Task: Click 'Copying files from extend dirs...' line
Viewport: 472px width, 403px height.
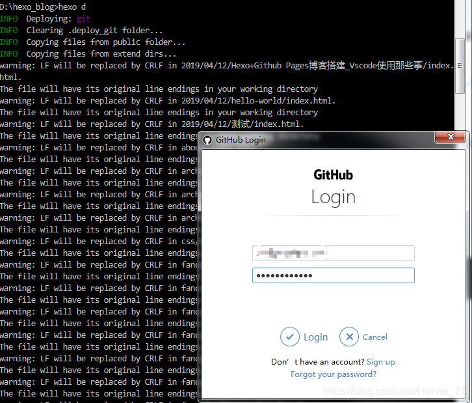Action: (x=88, y=54)
